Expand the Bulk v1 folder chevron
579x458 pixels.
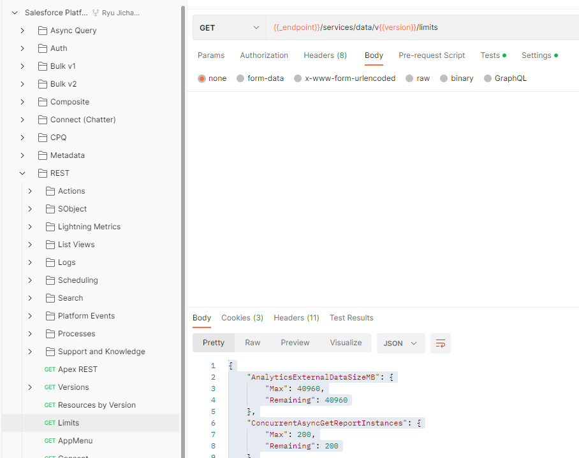pos(22,66)
